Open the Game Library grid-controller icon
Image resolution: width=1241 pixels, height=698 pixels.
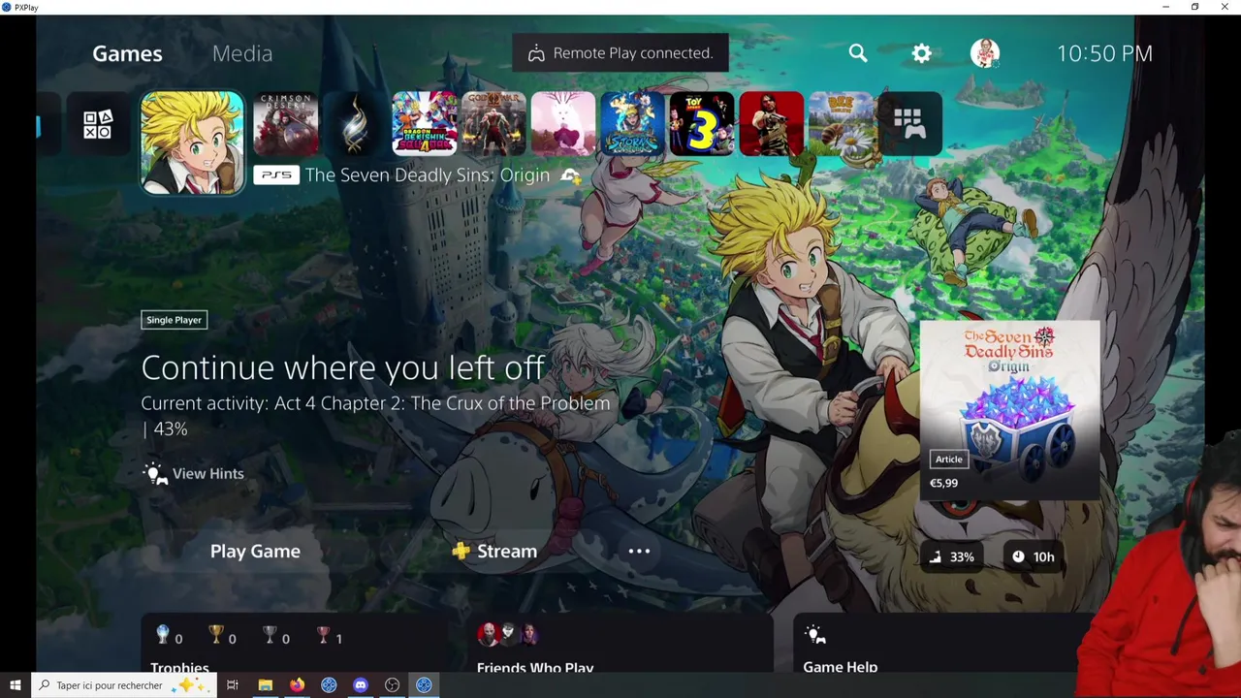pos(909,124)
